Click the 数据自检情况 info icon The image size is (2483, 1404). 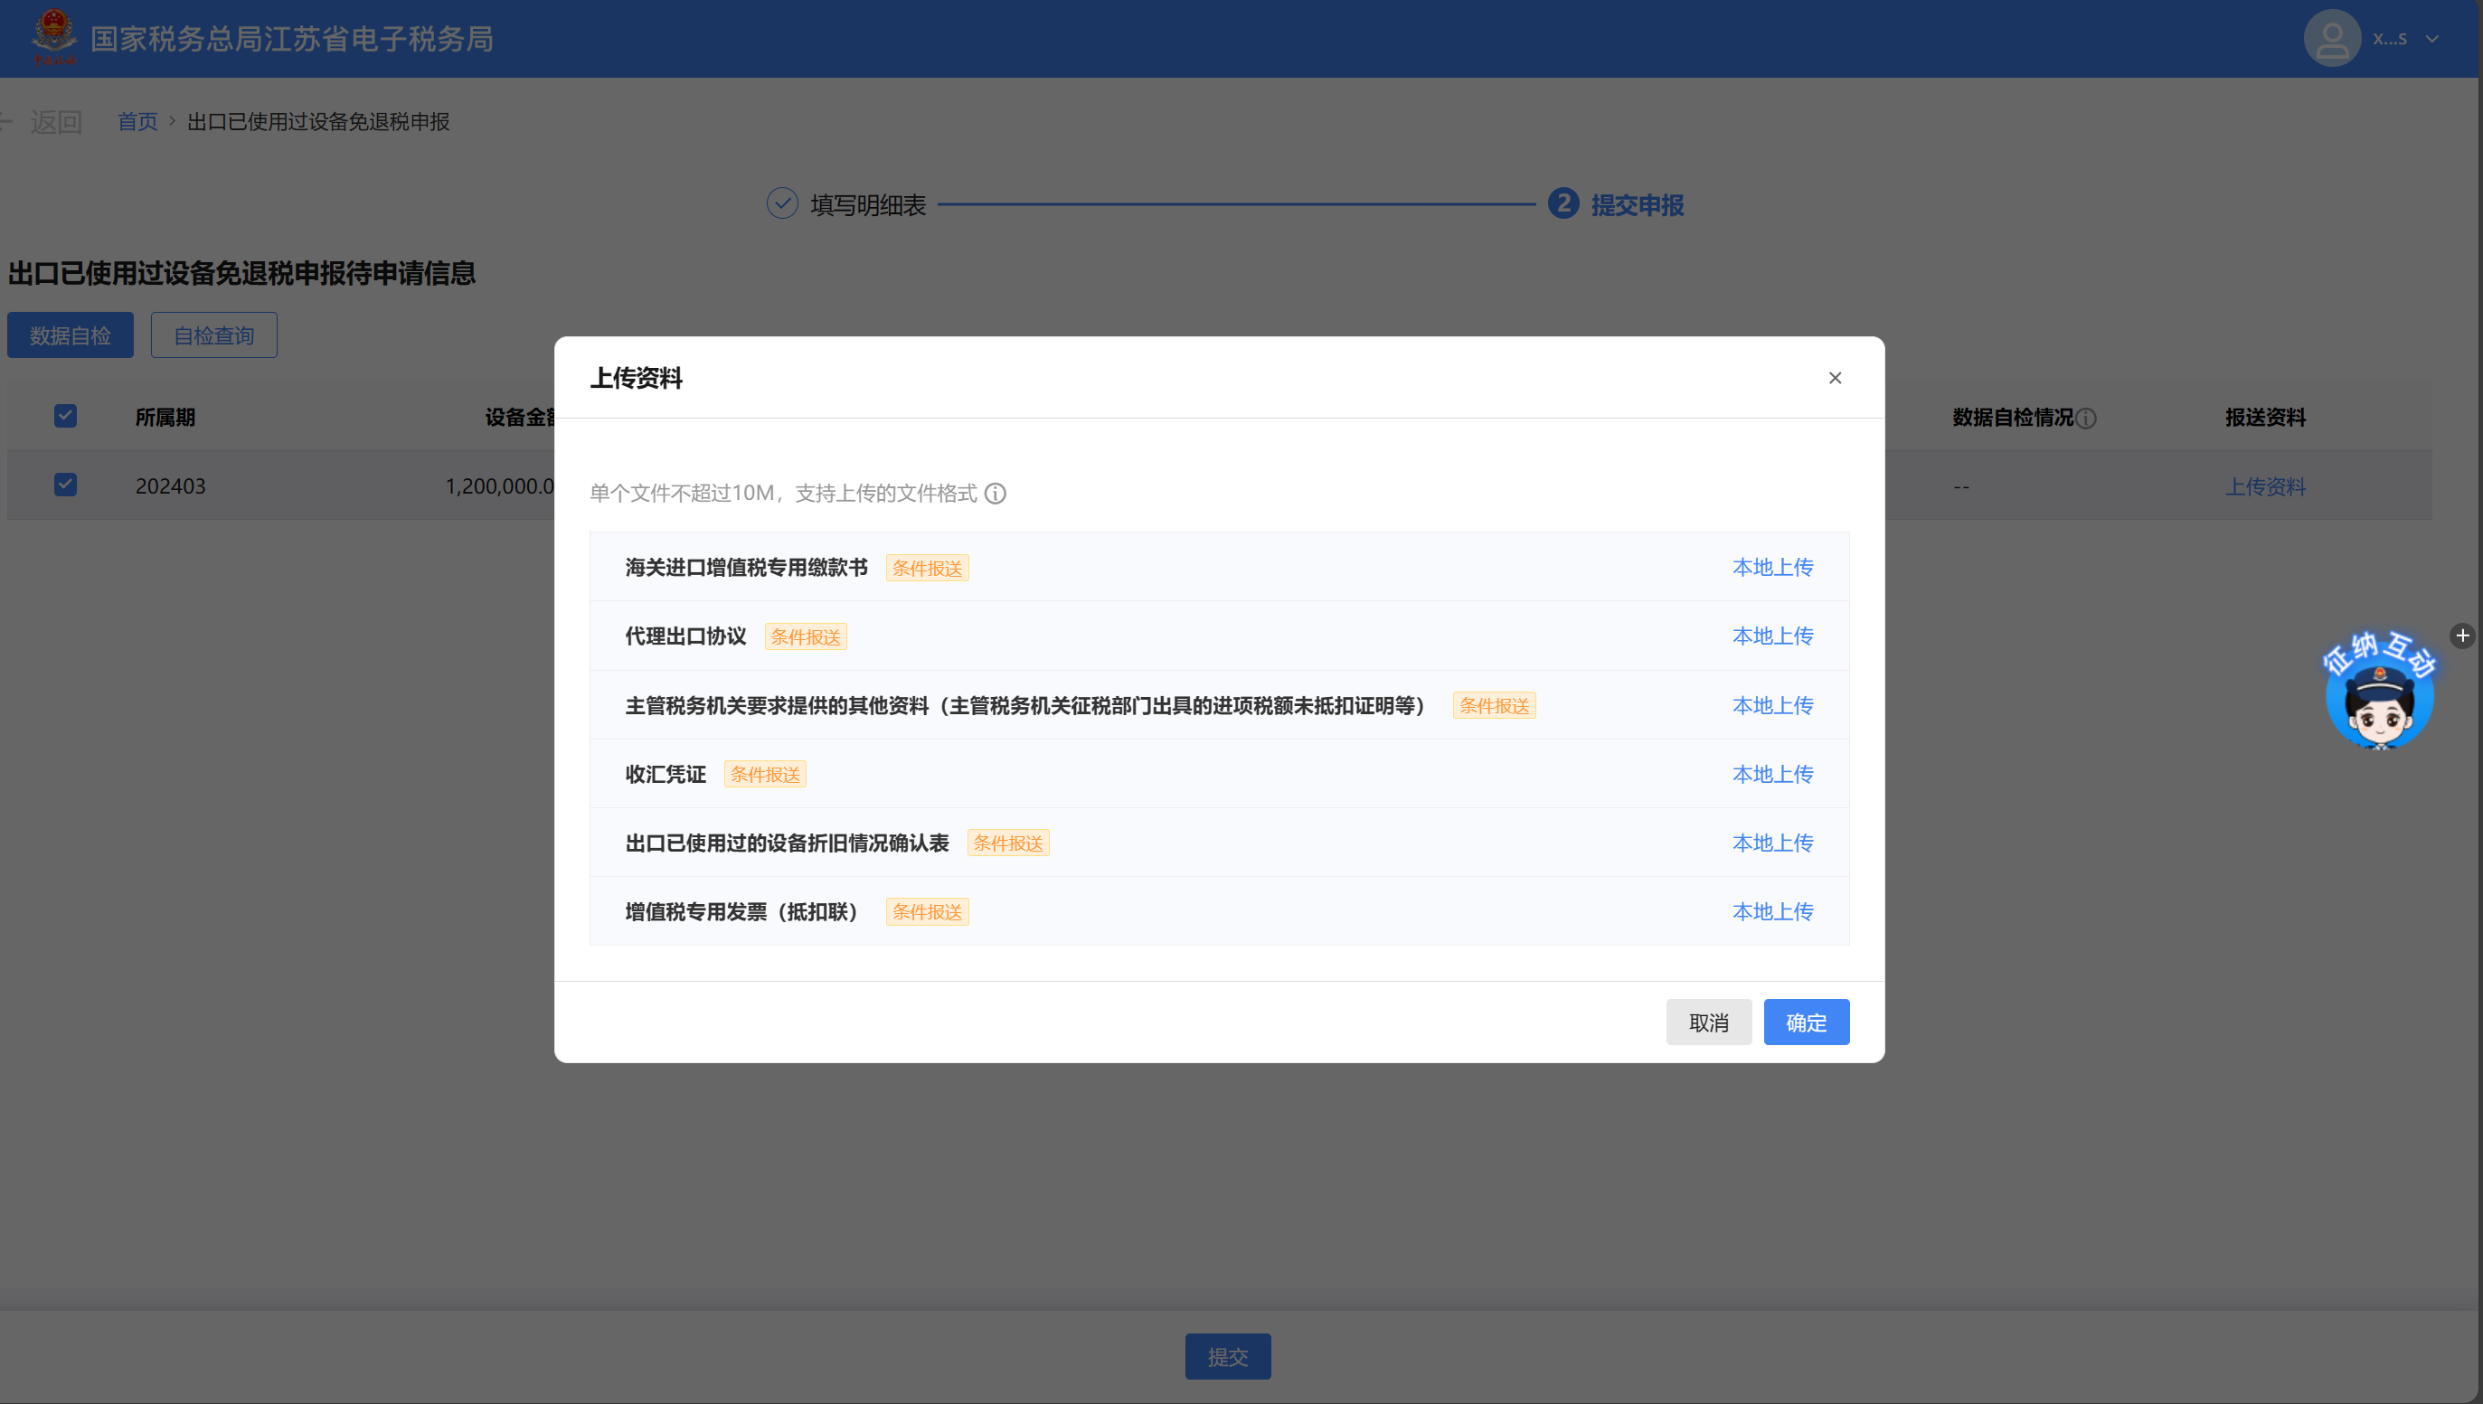[x=2086, y=419]
